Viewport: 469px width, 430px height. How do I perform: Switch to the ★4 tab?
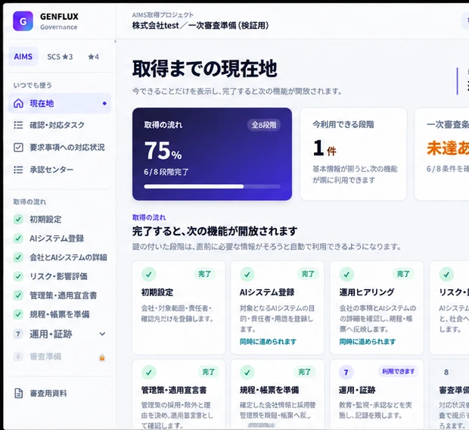pos(93,57)
